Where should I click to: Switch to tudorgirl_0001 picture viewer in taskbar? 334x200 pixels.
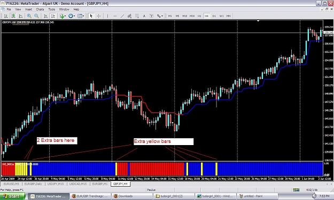215,196
